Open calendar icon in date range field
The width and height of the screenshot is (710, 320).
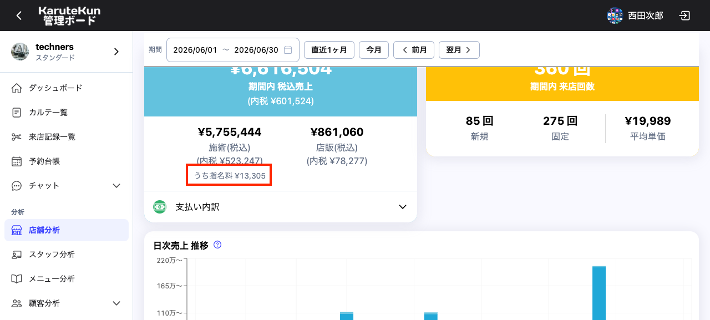(x=288, y=50)
